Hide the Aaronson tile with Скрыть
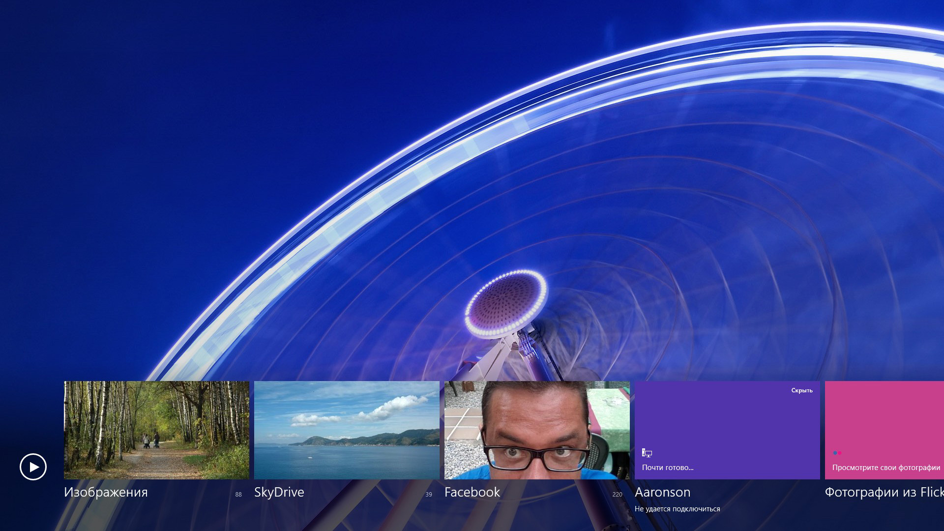Screen dimensions: 944x531 [x=801, y=390]
